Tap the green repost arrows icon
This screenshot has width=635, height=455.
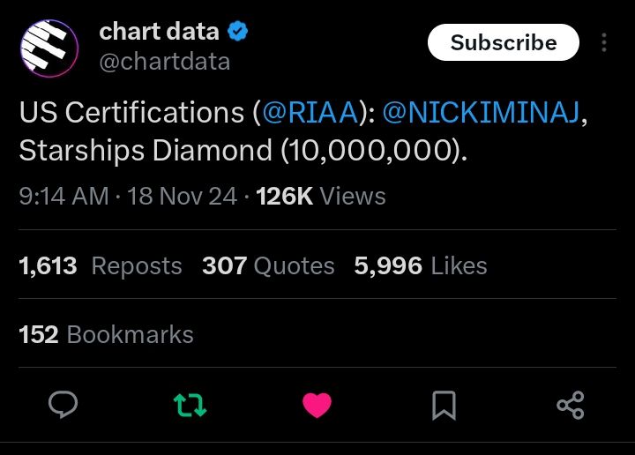tap(190, 405)
